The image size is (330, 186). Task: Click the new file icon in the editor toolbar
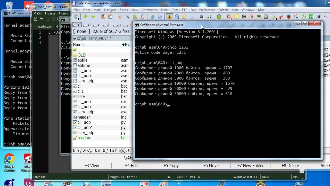[36, 19]
